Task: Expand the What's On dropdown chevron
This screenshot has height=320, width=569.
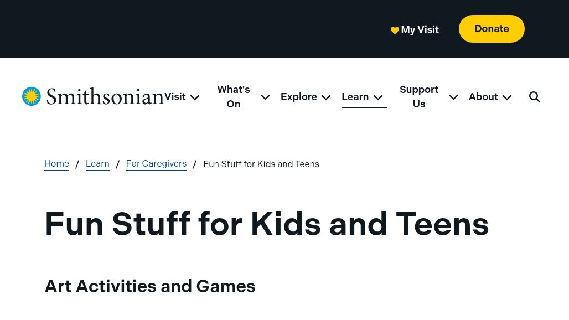Action: point(265,97)
